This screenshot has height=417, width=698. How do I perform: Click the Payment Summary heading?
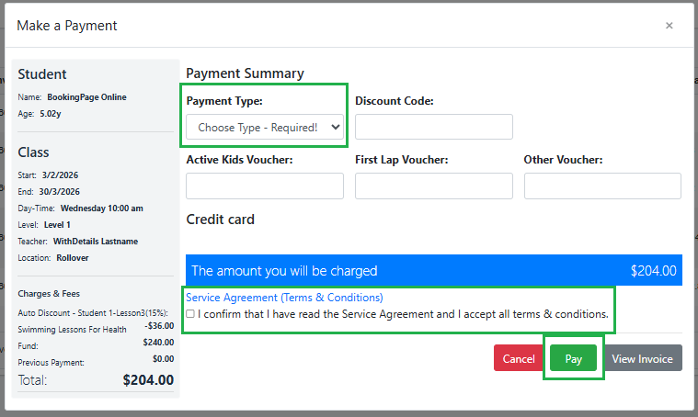[x=245, y=73]
